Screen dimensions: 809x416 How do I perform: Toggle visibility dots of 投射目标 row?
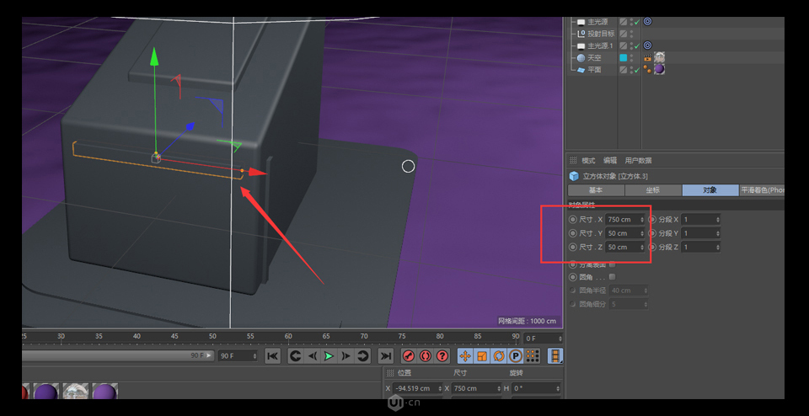[631, 34]
